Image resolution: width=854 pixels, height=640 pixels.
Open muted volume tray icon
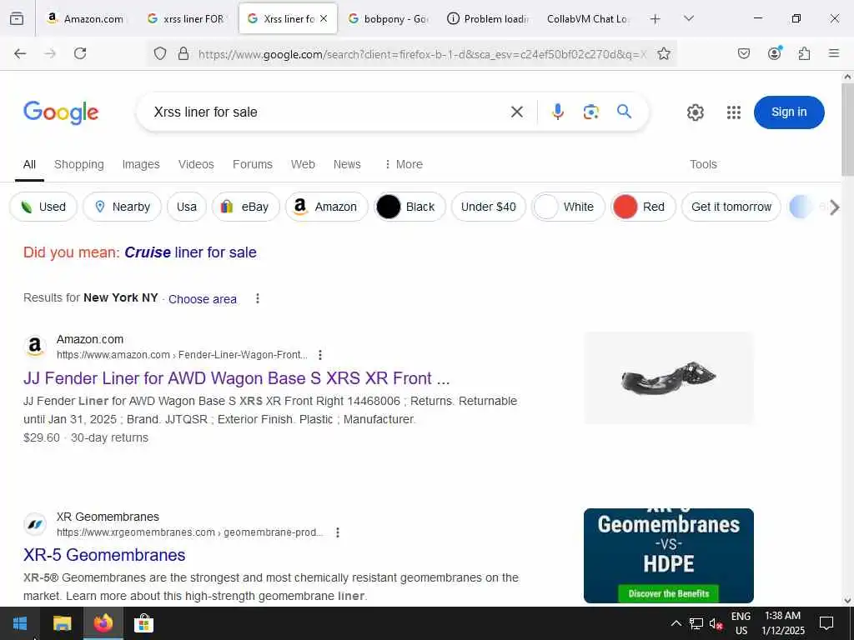tap(716, 623)
